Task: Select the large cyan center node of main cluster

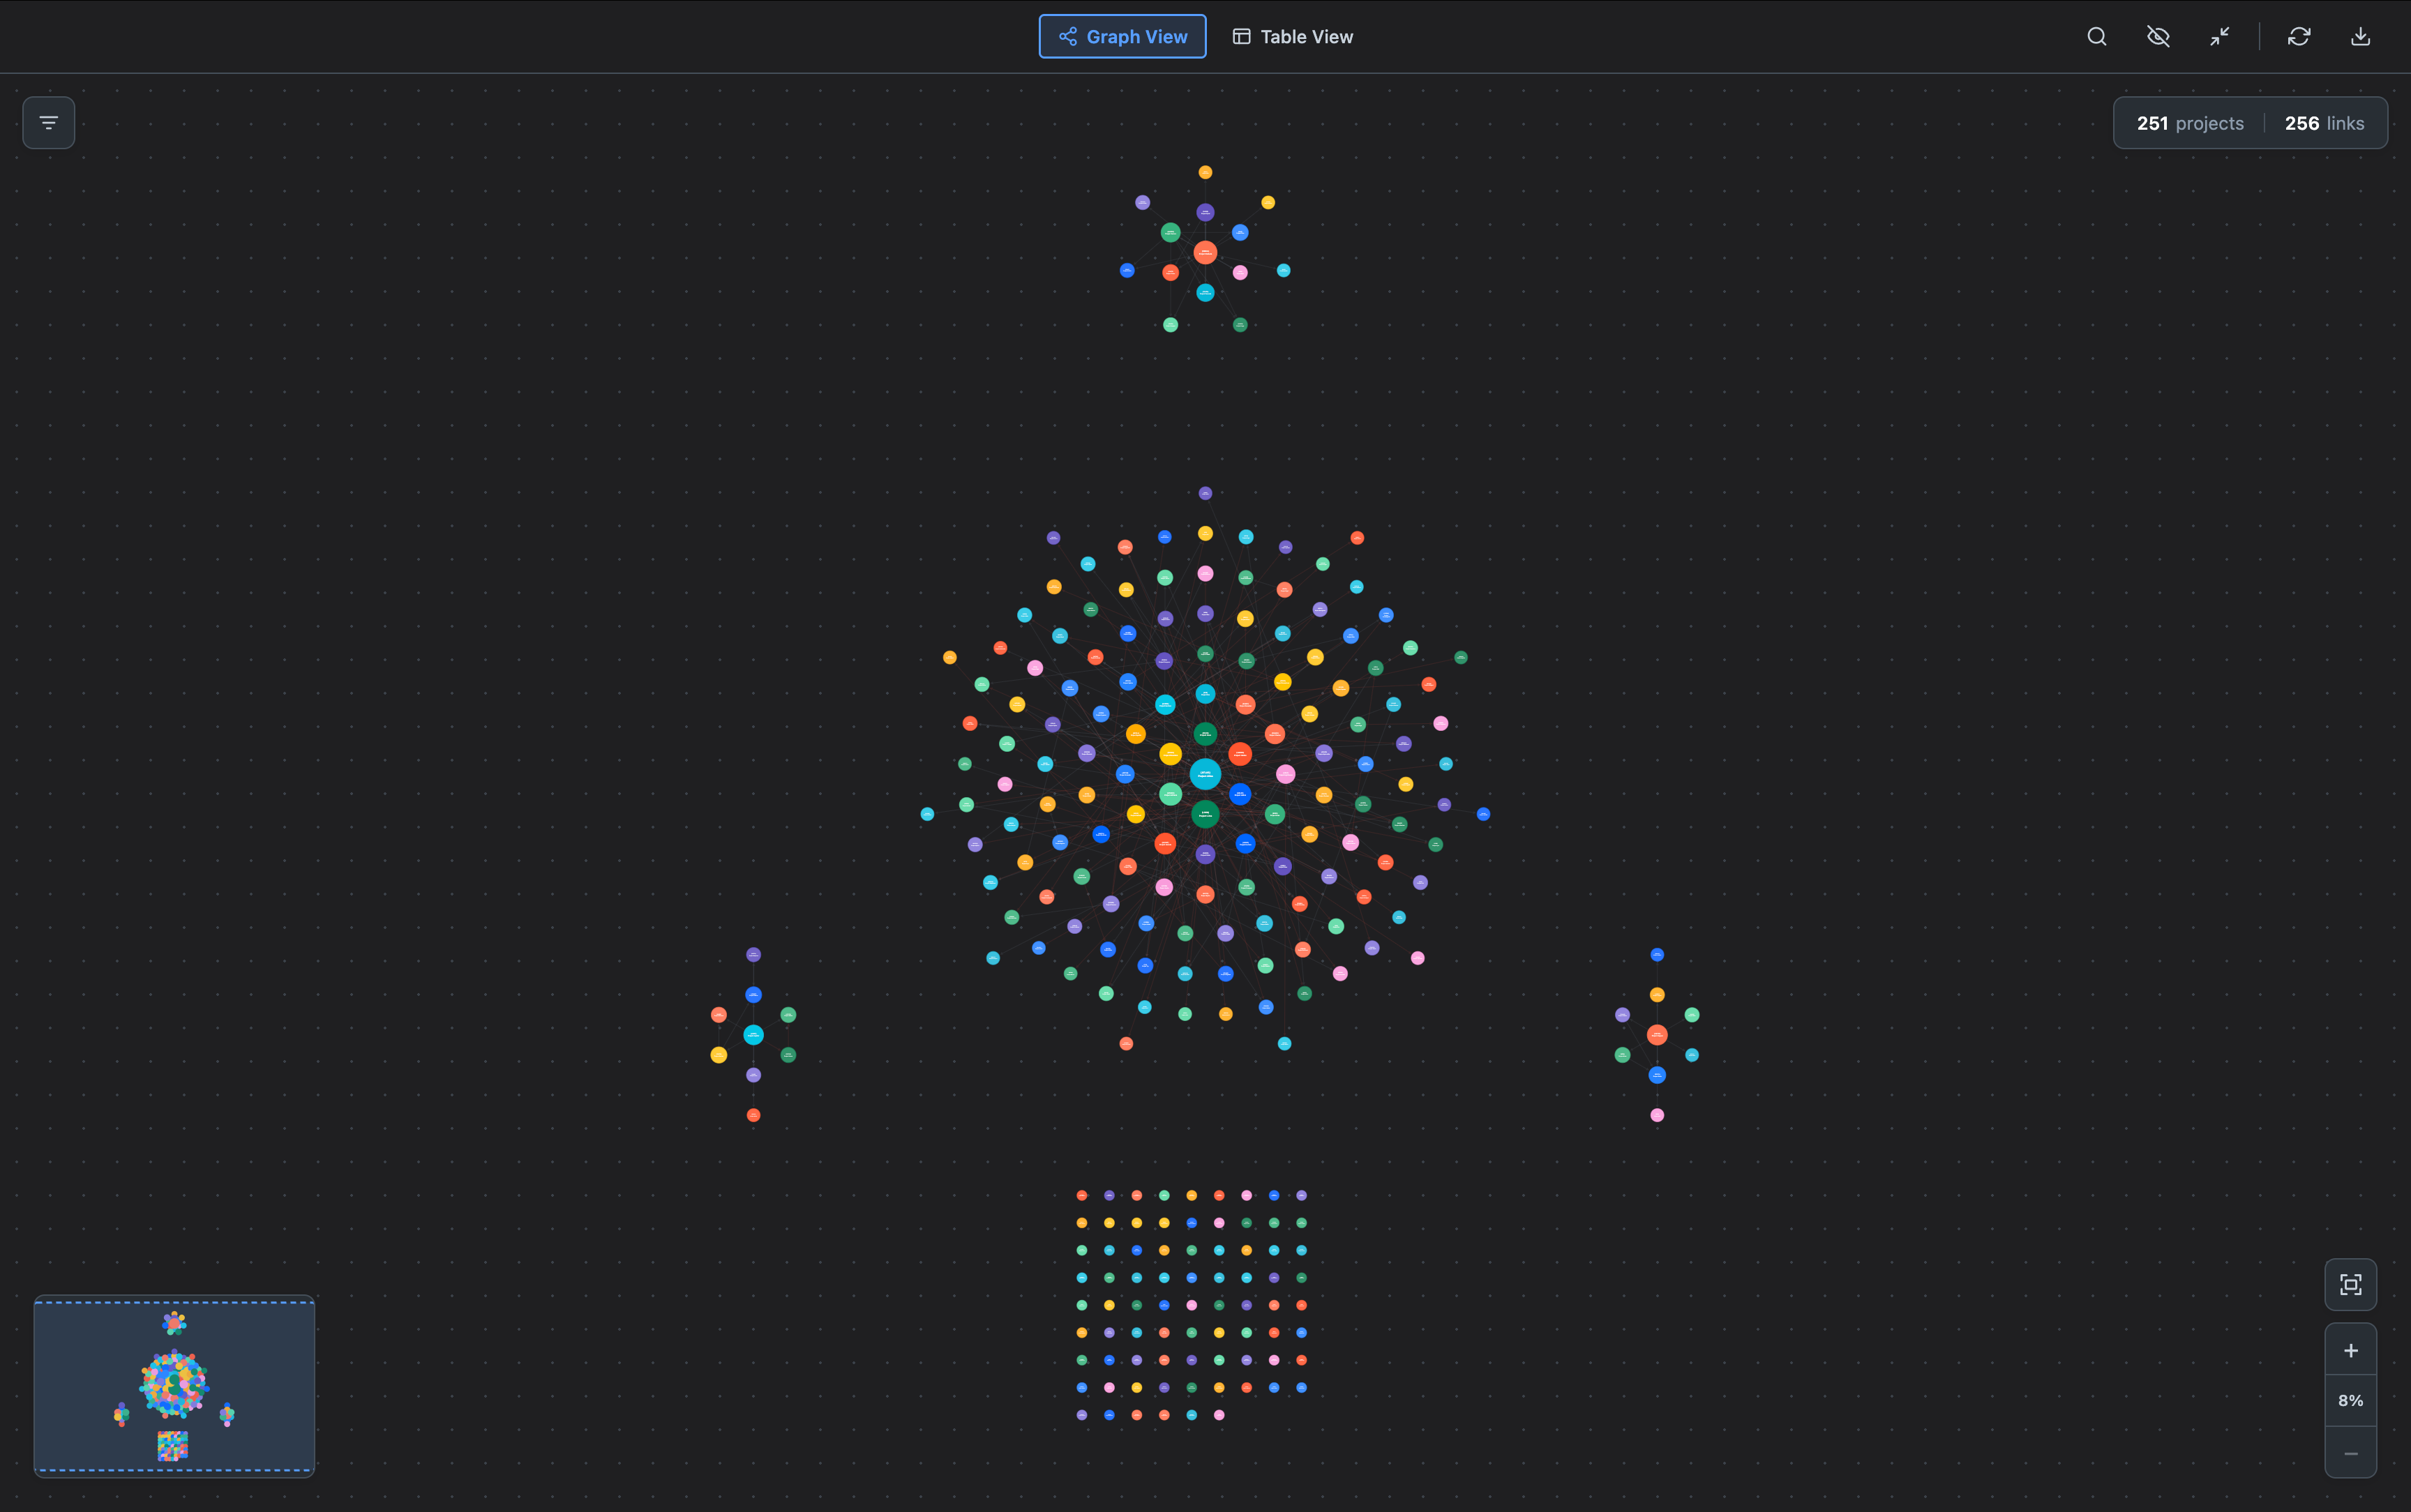Action: (x=1205, y=774)
